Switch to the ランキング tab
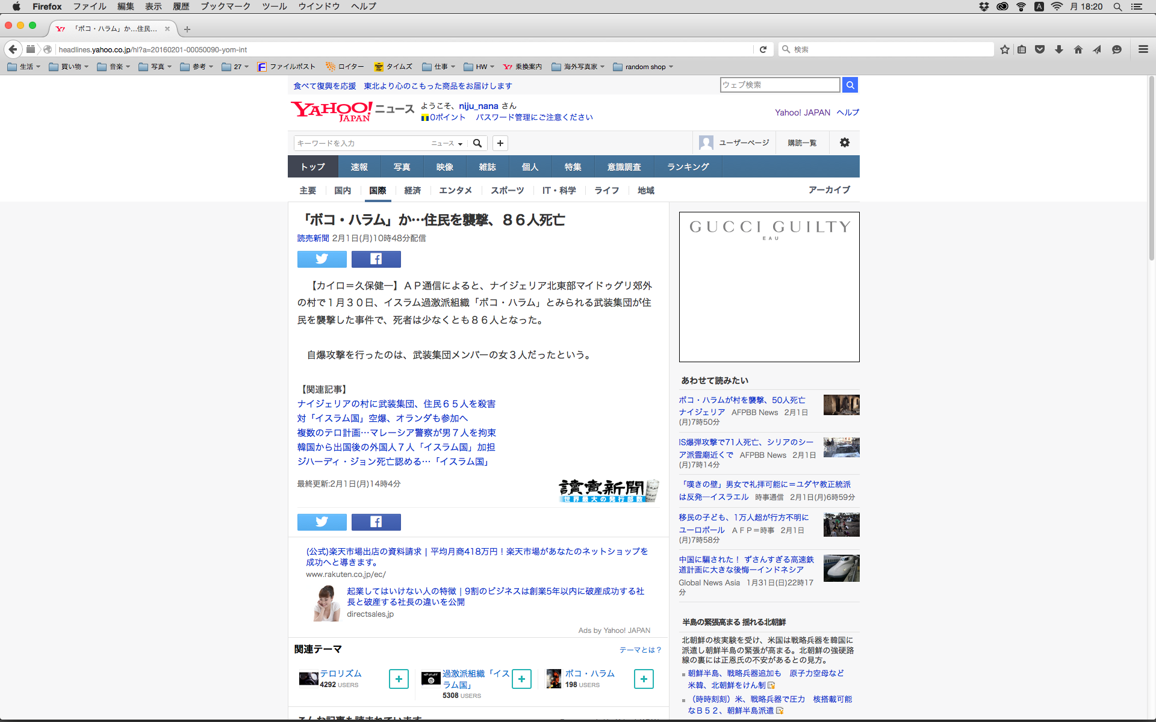 pyautogui.click(x=688, y=167)
